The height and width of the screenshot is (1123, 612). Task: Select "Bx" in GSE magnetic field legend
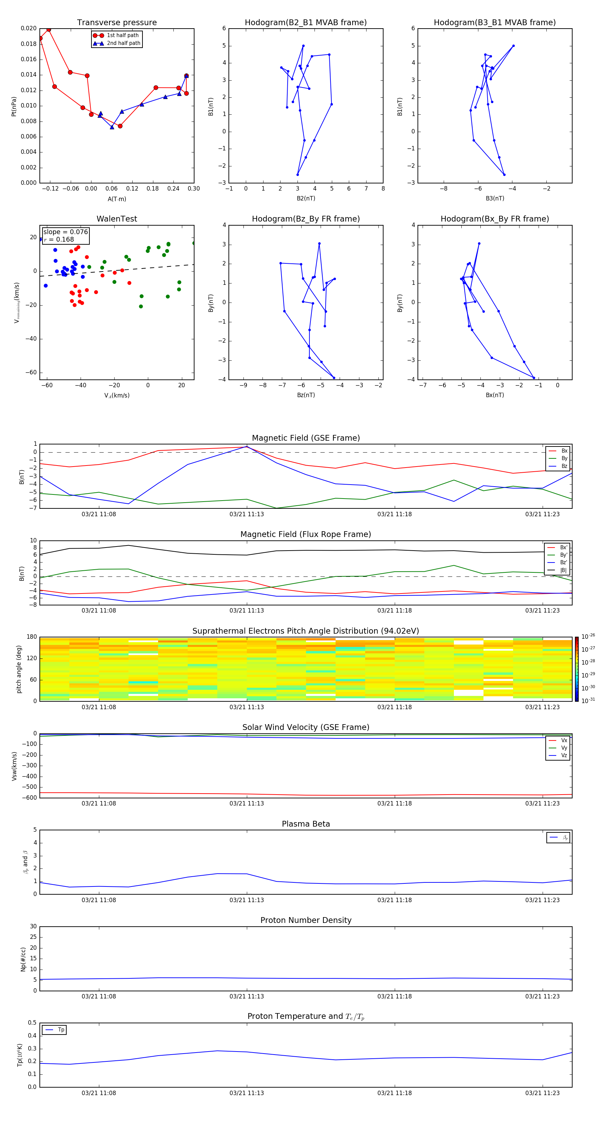(558, 451)
